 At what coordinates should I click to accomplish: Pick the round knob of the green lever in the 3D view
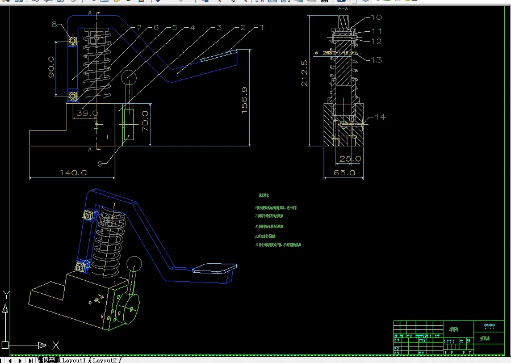point(134,263)
